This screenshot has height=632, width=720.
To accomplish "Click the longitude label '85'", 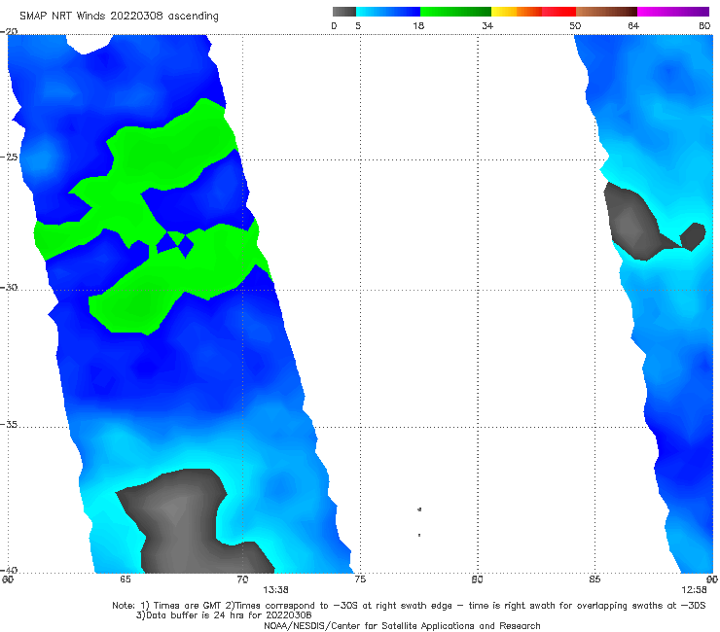I will [x=594, y=579].
